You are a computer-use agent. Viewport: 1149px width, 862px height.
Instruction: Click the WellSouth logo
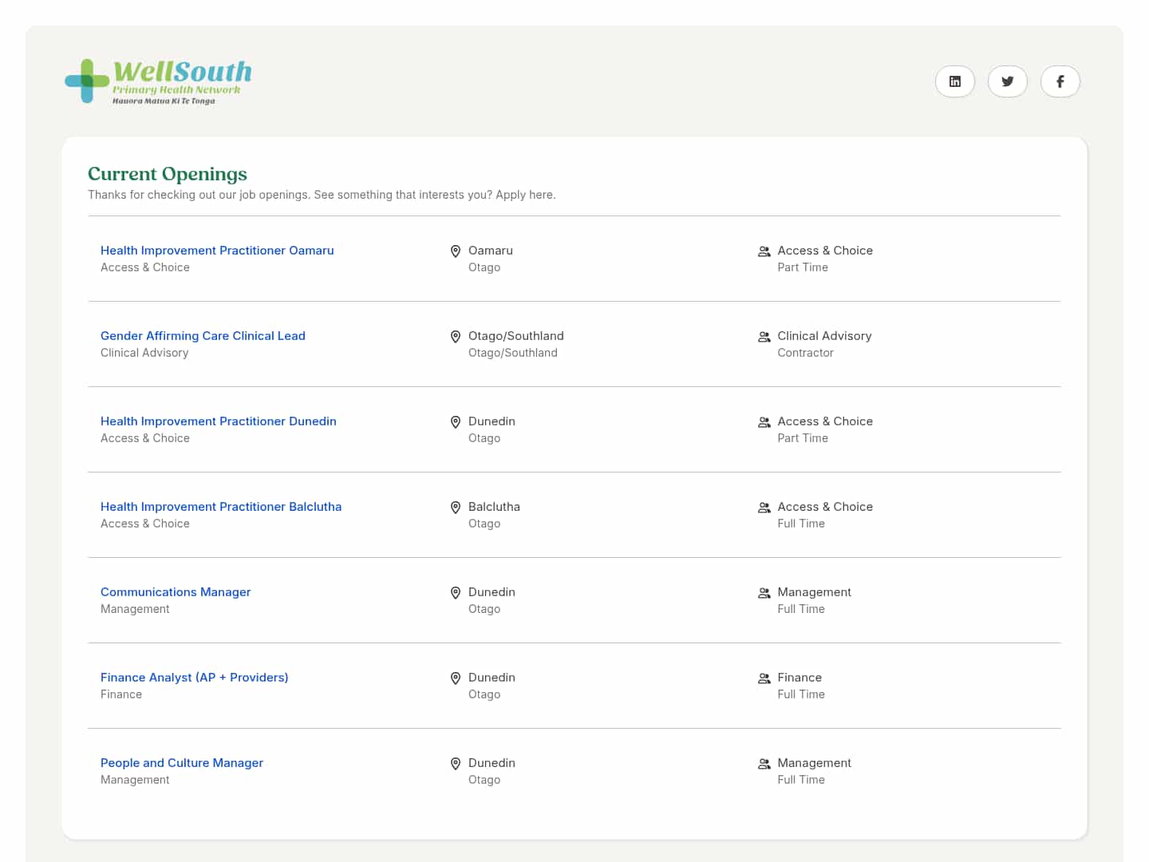coord(158,81)
